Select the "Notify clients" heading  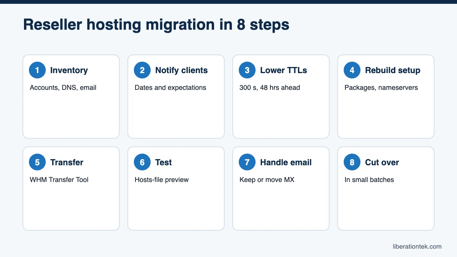point(181,70)
